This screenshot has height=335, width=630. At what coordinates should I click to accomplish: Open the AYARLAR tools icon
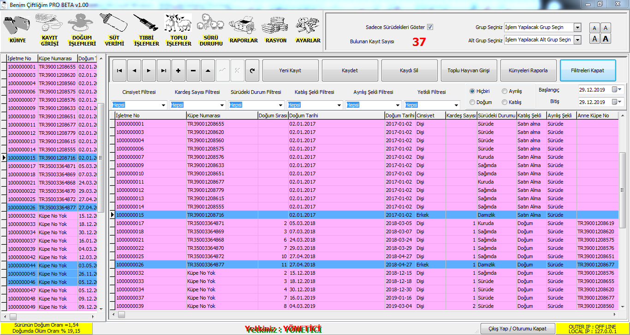click(308, 29)
